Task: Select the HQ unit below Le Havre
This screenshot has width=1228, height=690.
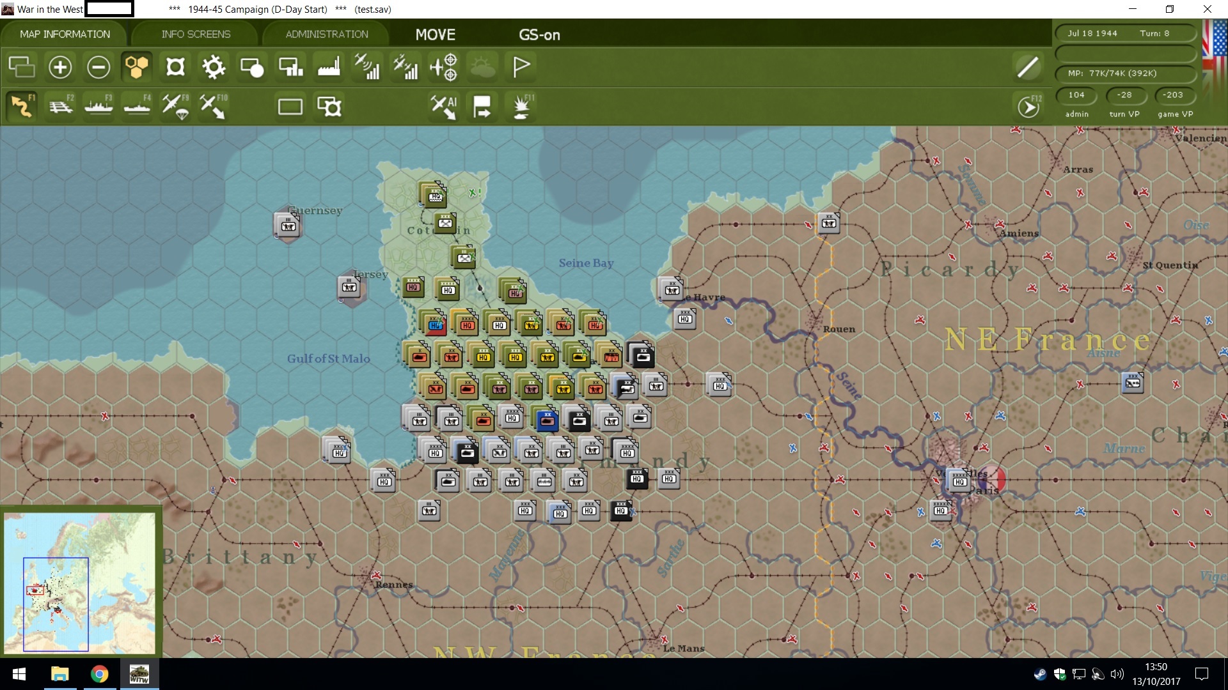Action: click(x=684, y=318)
